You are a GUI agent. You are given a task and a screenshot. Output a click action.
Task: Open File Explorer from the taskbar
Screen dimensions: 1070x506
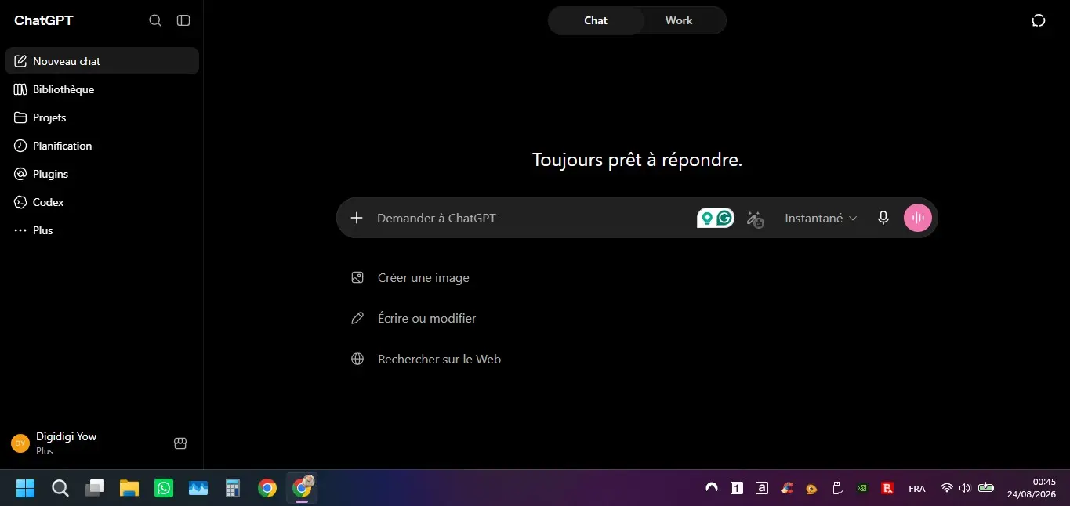pyautogui.click(x=129, y=488)
